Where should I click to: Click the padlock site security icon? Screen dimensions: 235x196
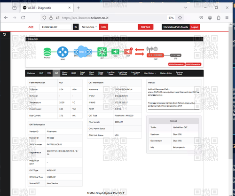click(x=51, y=18)
